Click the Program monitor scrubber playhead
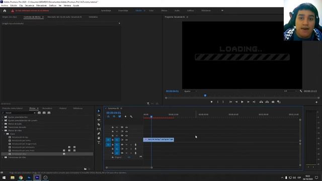Screen dimensions: 322x181 [205, 95]
